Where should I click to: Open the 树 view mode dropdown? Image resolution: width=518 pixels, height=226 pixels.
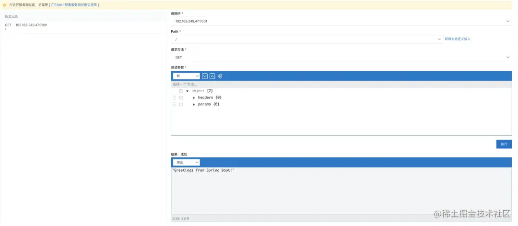(186, 76)
